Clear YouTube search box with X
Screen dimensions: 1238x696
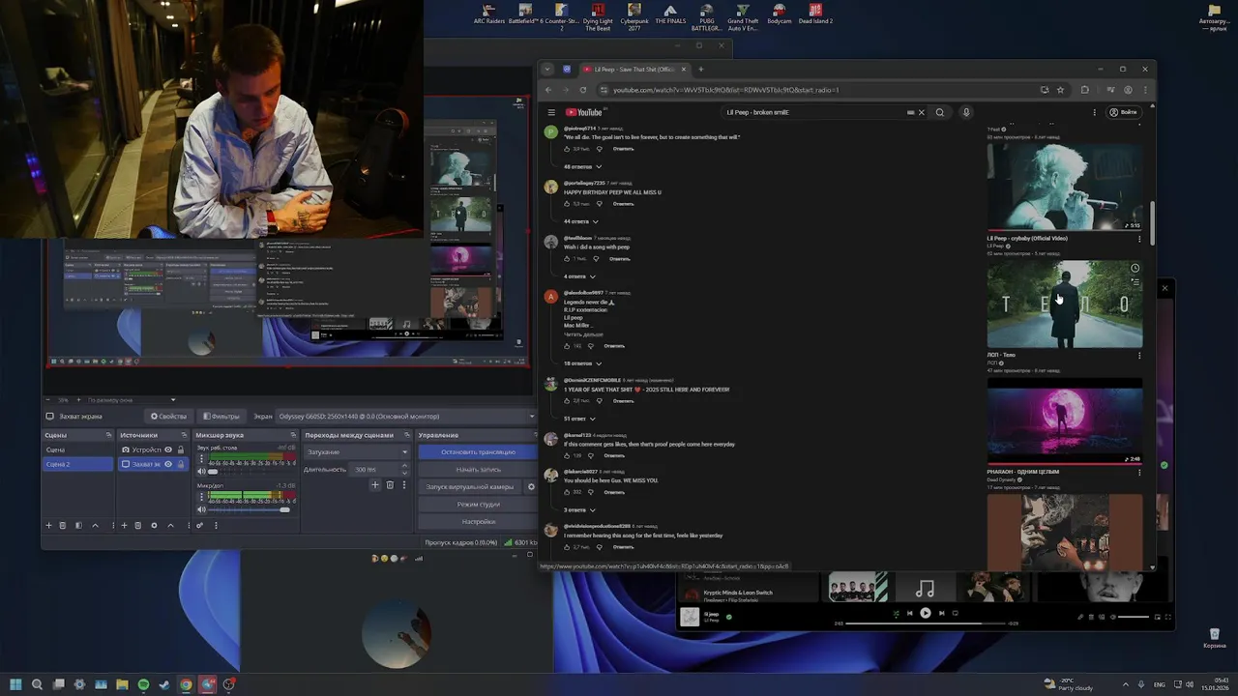(921, 112)
